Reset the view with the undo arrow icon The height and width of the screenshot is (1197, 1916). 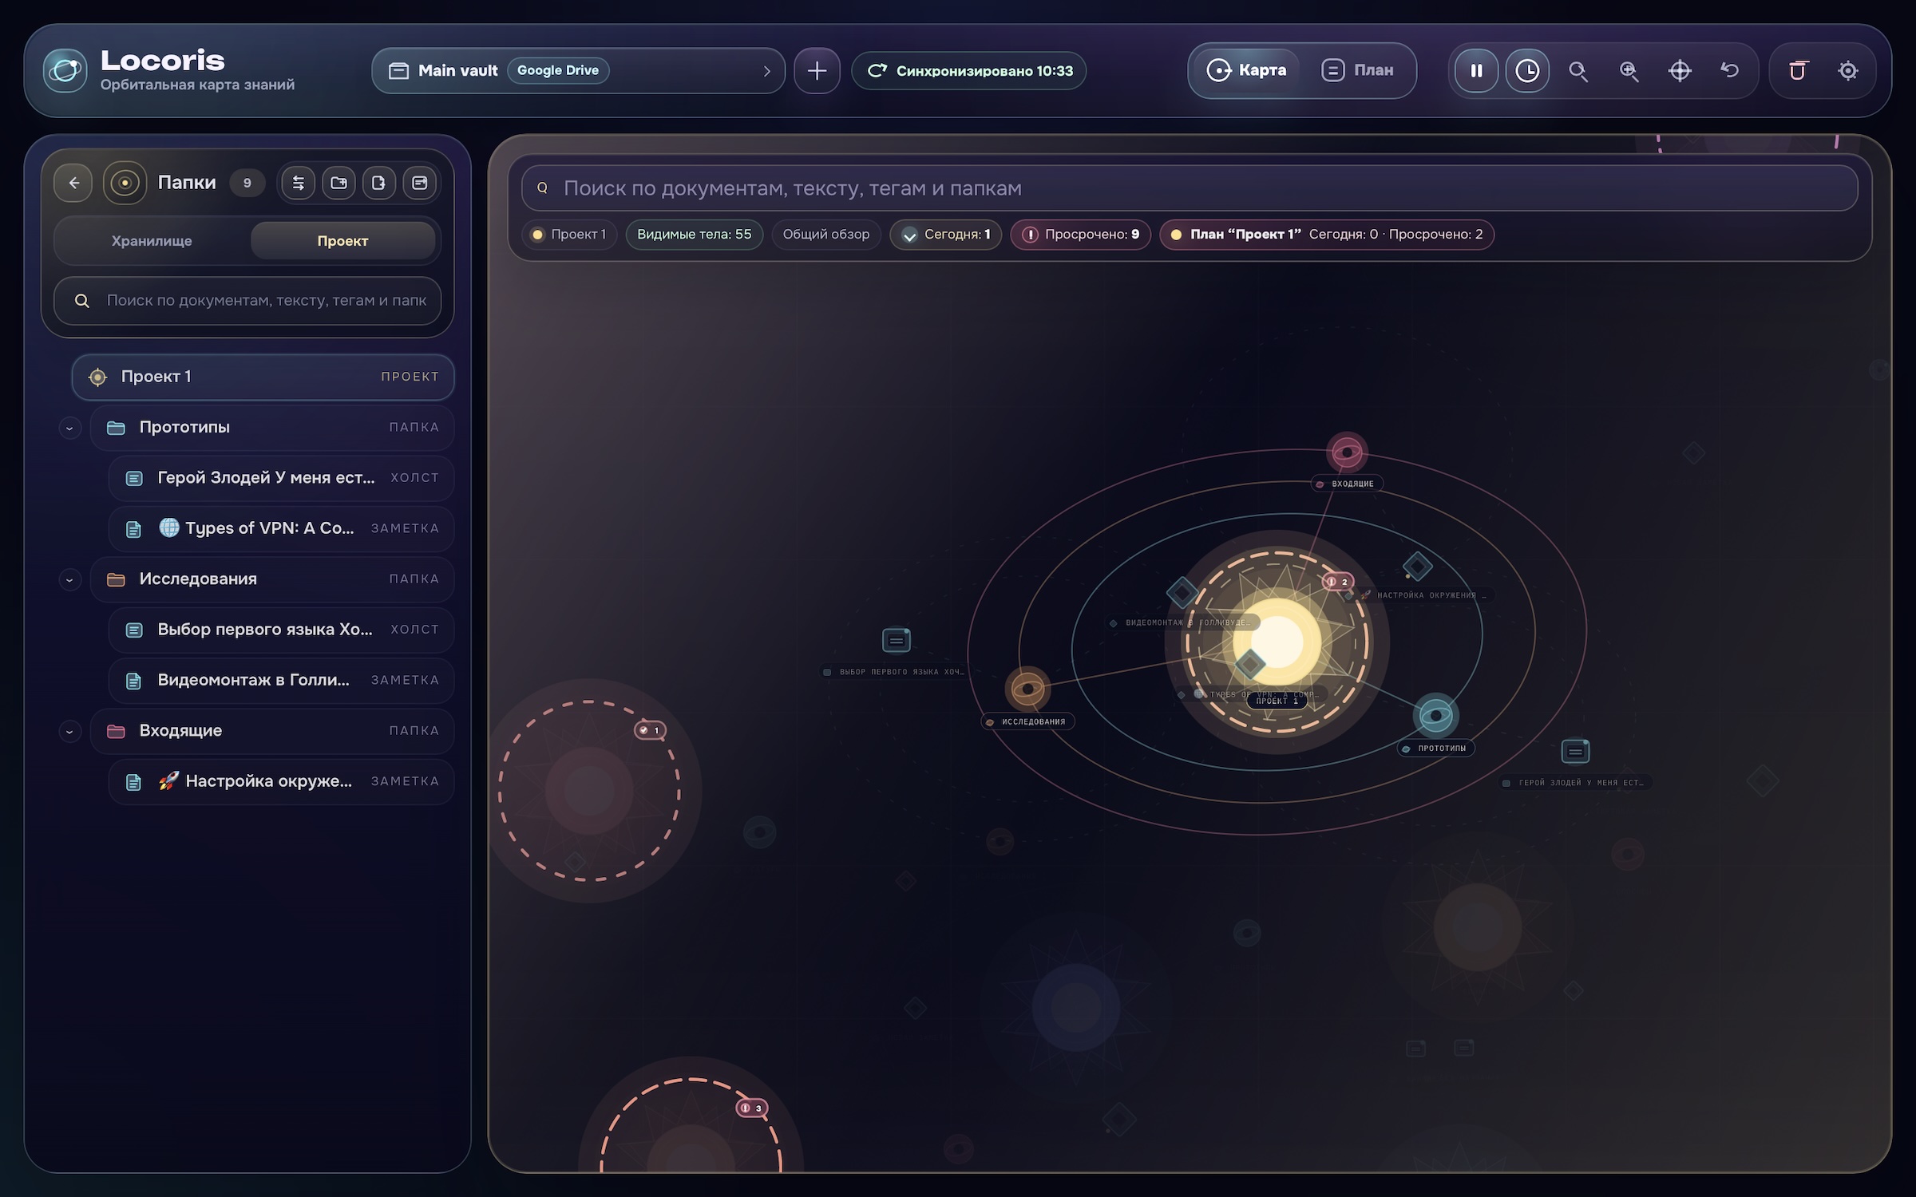pos(1730,71)
